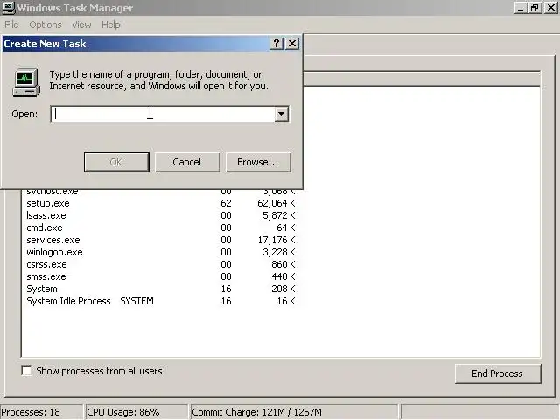
Task: Close the Create New Task dialog
Action: point(292,44)
